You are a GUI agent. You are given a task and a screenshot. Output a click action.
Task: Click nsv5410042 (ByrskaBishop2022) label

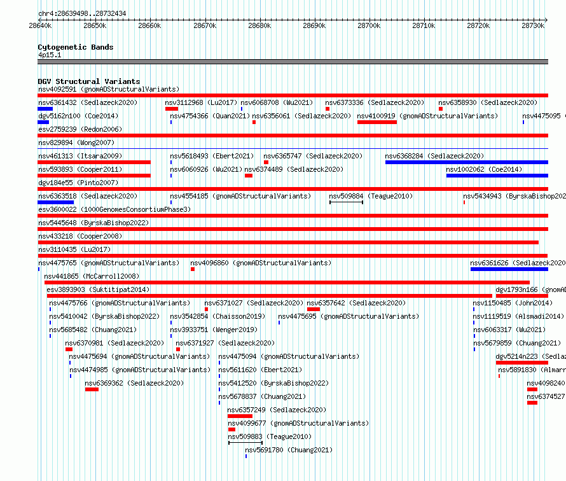[x=104, y=316]
